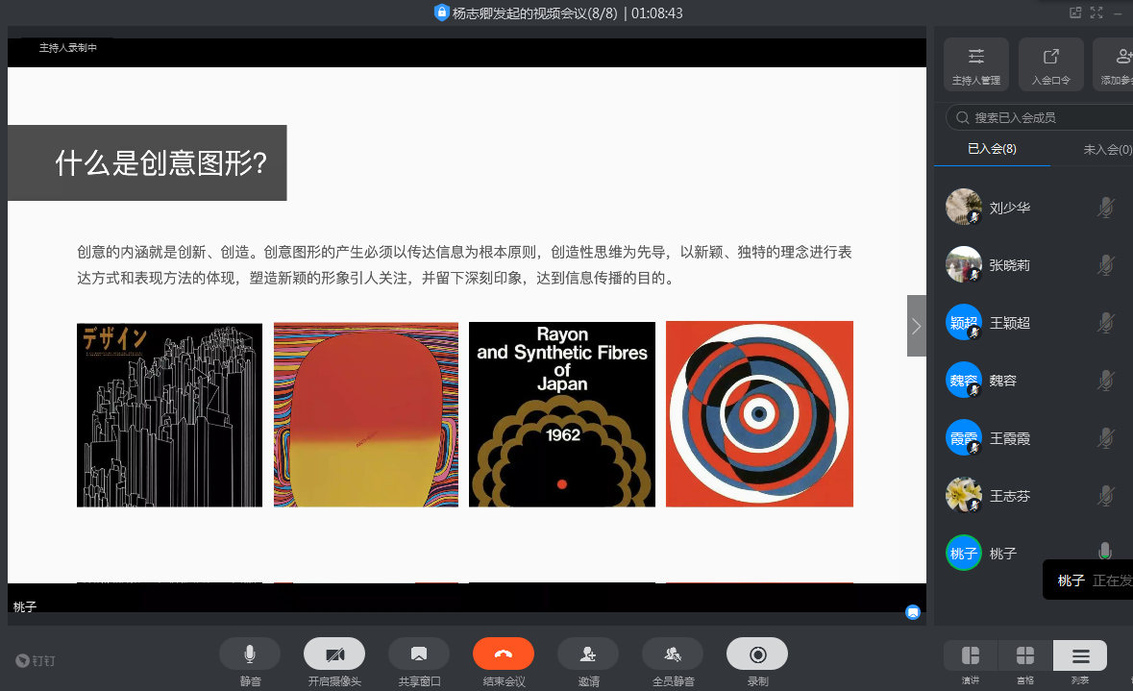Click 桃子's green-ringed avatar
1133x691 pixels.
click(x=963, y=553)
